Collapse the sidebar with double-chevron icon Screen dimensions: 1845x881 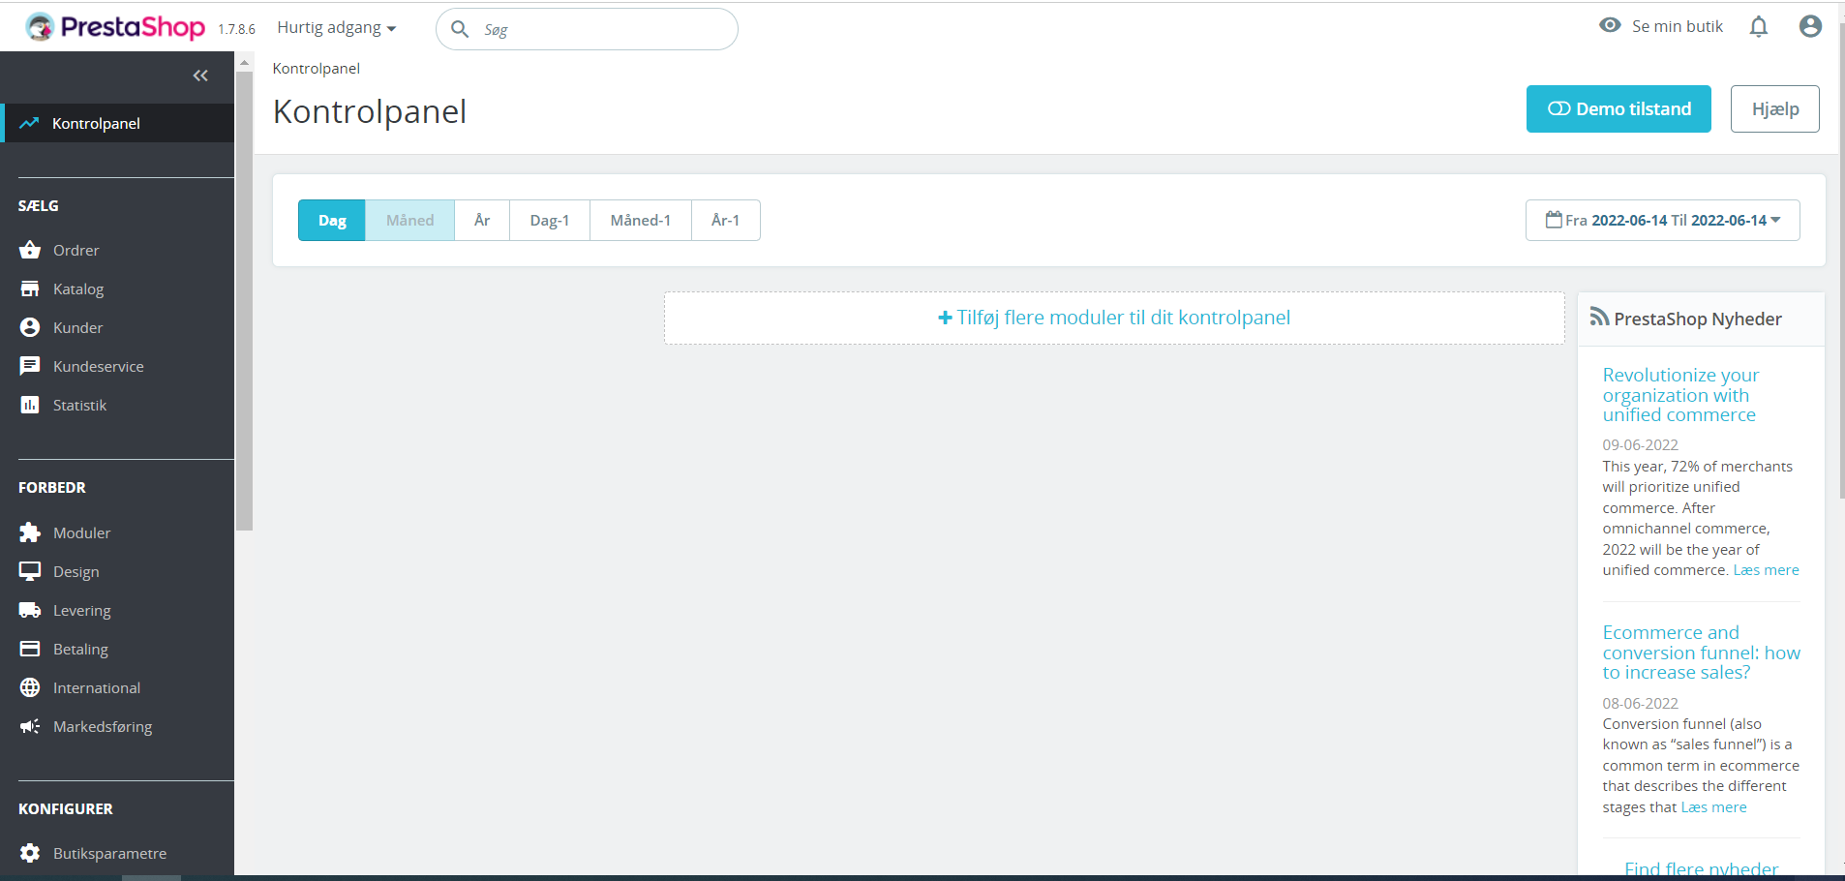[200, 76]
